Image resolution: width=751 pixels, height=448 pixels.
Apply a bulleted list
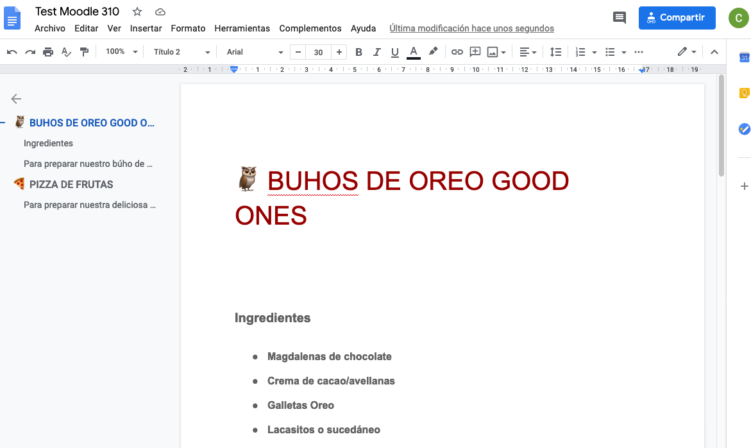pos(610,52)
